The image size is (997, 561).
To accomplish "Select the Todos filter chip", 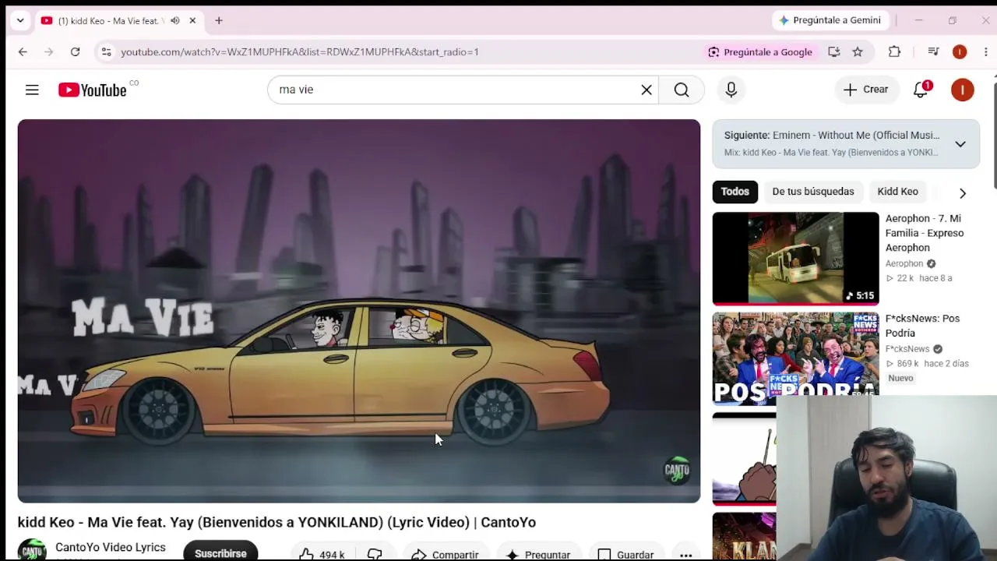I will (735, 192).
